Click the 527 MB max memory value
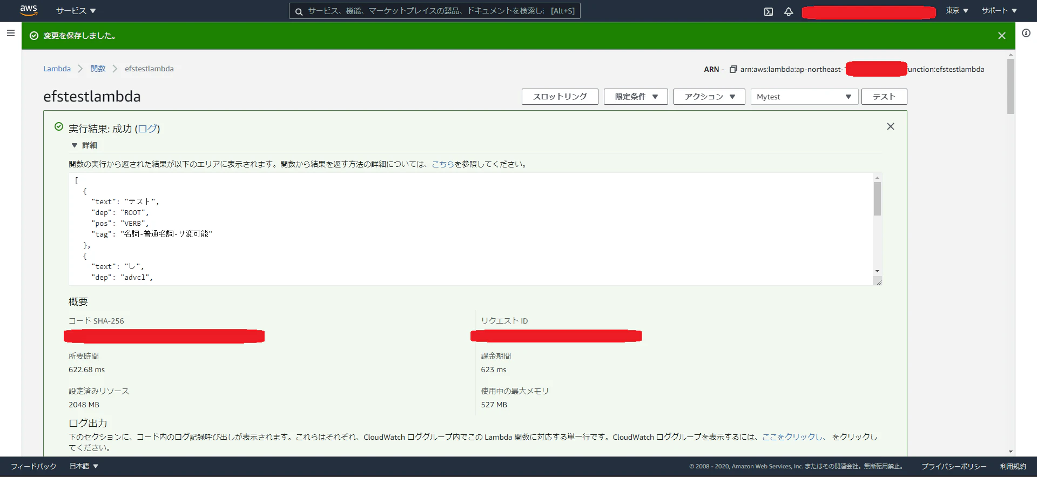 494,405
